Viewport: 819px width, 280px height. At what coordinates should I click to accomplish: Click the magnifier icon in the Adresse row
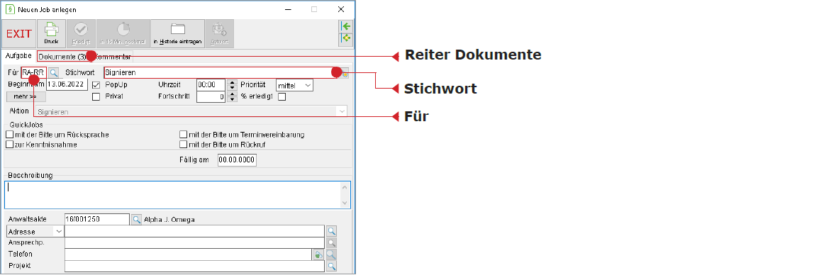click(x=331, y=231)
